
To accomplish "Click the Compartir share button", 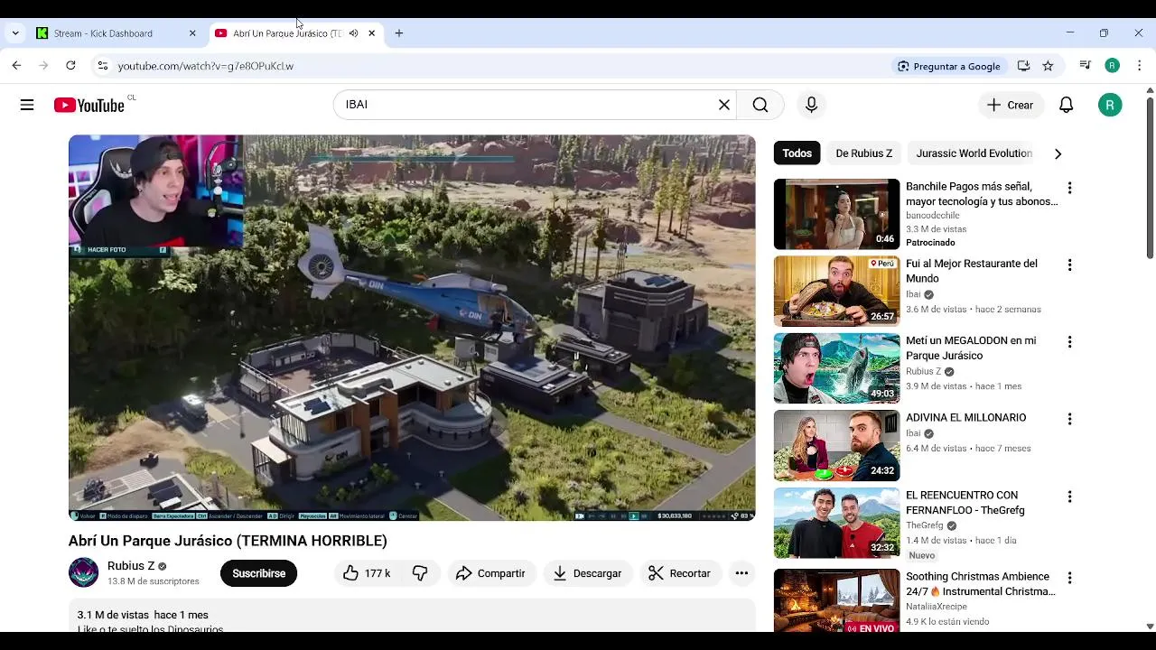I will pos(490,573).
